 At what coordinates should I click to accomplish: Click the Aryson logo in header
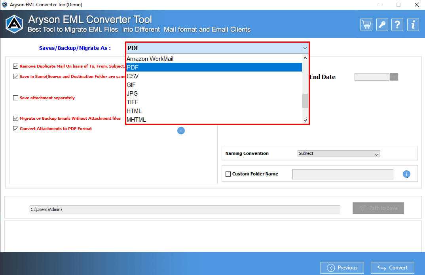[x=14, y=24]
